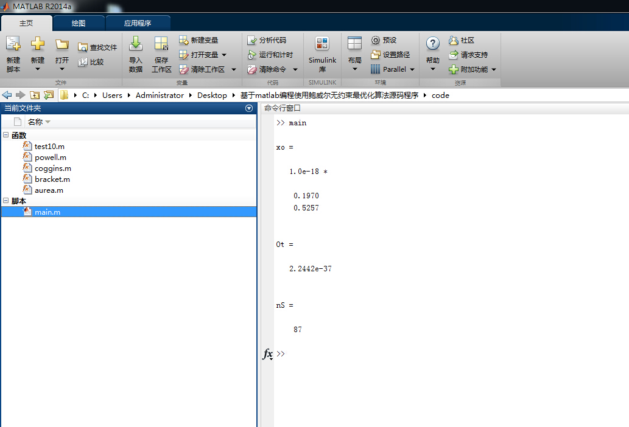Click the Help (帮助) question mark icon

tap(433, 43)
